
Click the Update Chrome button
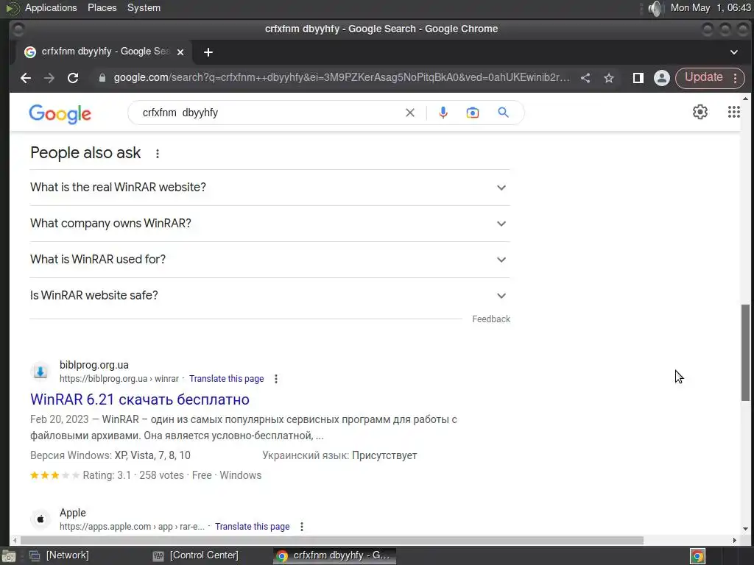click(x=703, y=77)
